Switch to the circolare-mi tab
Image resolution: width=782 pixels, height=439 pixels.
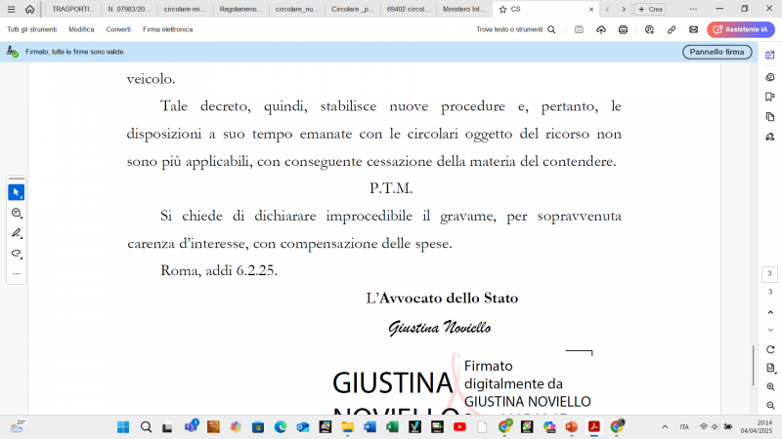click(x=185, y=9)
